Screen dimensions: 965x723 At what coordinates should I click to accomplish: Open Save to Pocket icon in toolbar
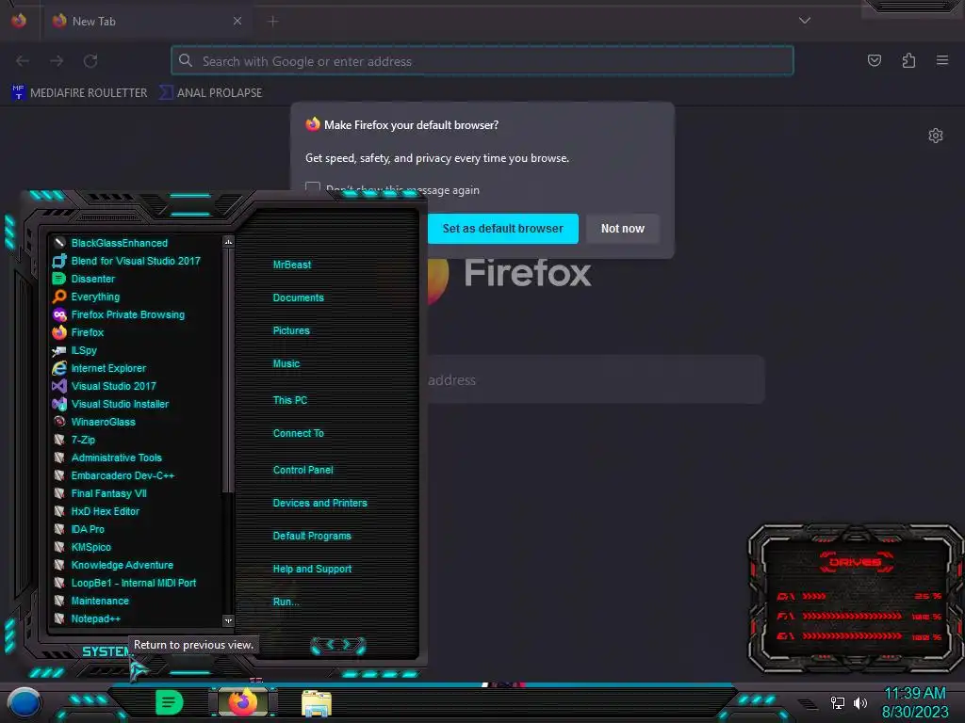coord(874,60)
